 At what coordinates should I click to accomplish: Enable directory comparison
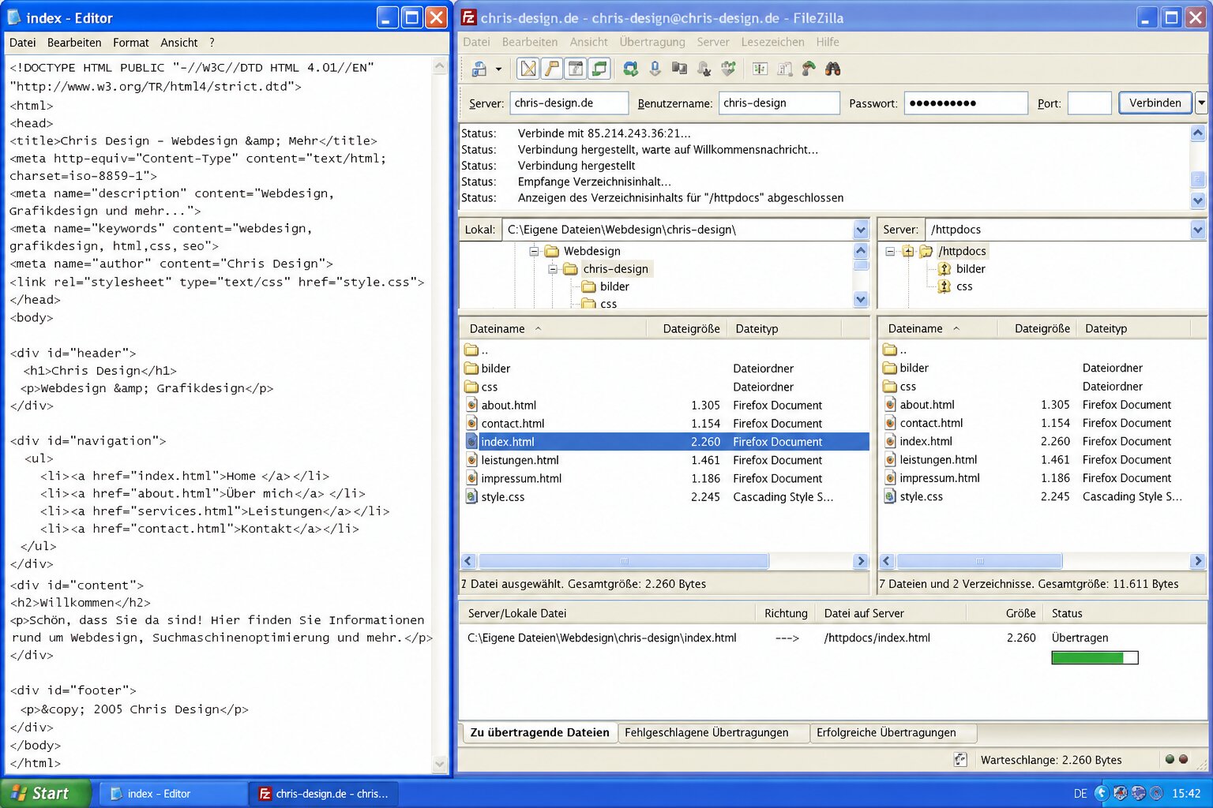(759, 69)
